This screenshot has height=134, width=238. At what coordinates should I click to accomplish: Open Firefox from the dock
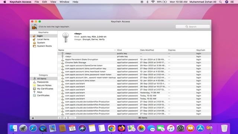pos(122,128)
